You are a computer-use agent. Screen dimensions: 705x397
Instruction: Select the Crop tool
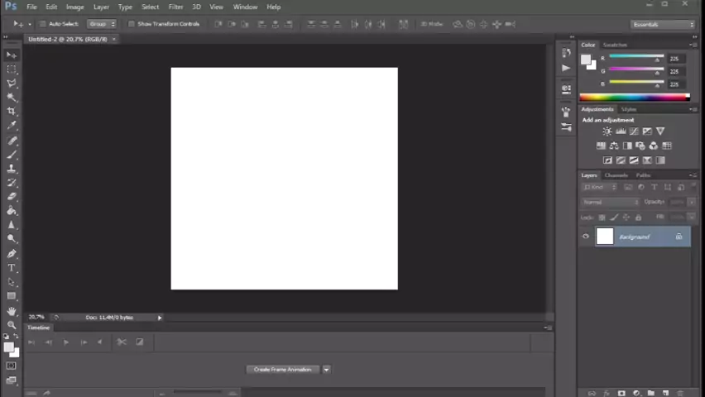click(x=12, y=111)
